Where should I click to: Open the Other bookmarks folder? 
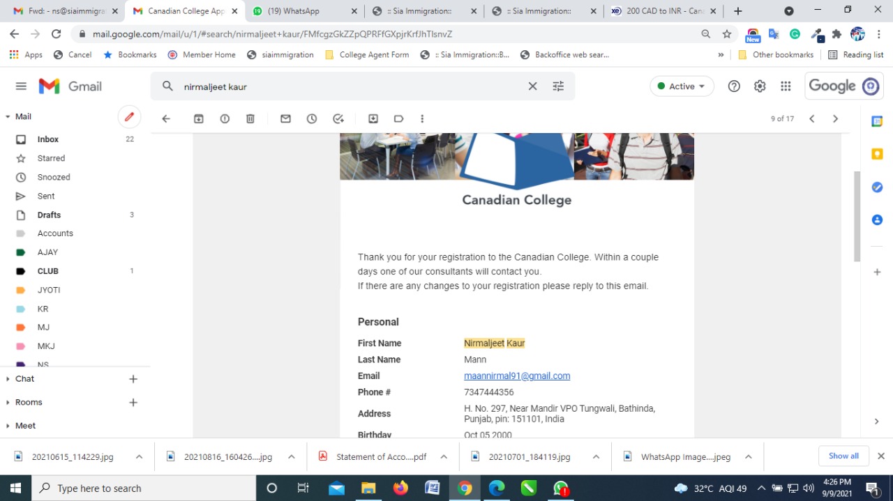(x=776, y=54)
